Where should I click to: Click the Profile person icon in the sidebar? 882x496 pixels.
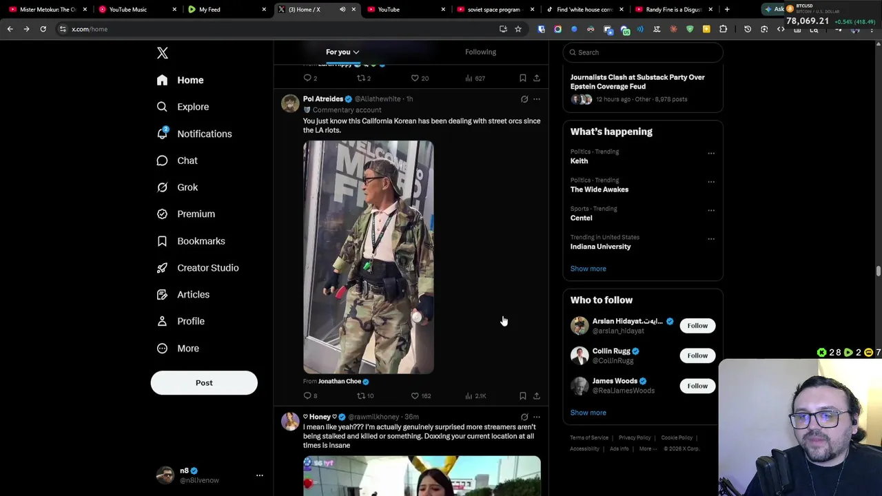pyautogui.click(x=162, y=321)
